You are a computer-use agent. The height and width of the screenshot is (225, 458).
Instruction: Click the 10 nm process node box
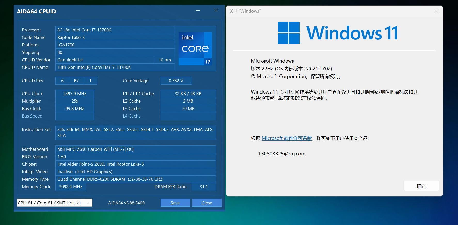[x=164, y=60]
